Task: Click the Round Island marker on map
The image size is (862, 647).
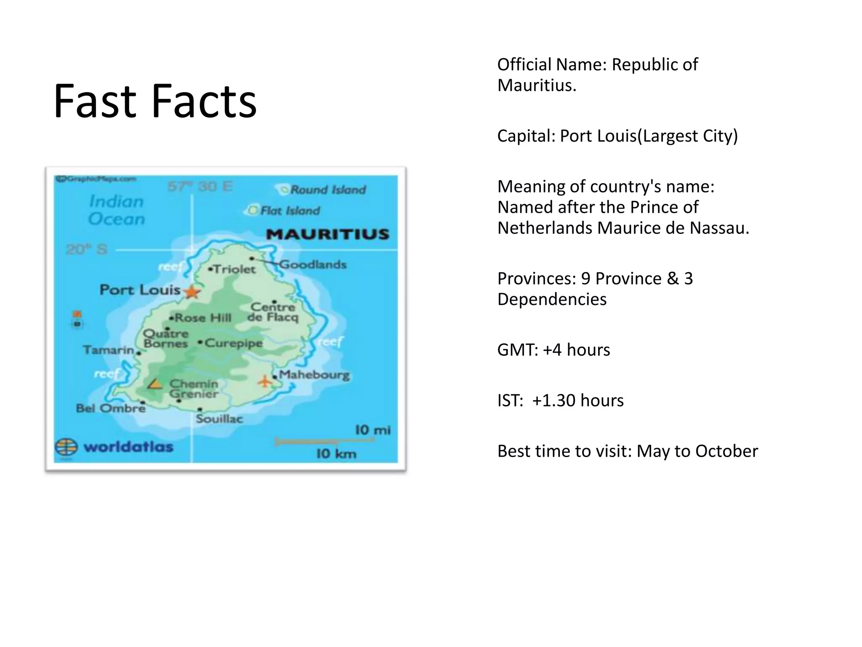Action: [x=285, y=190]
